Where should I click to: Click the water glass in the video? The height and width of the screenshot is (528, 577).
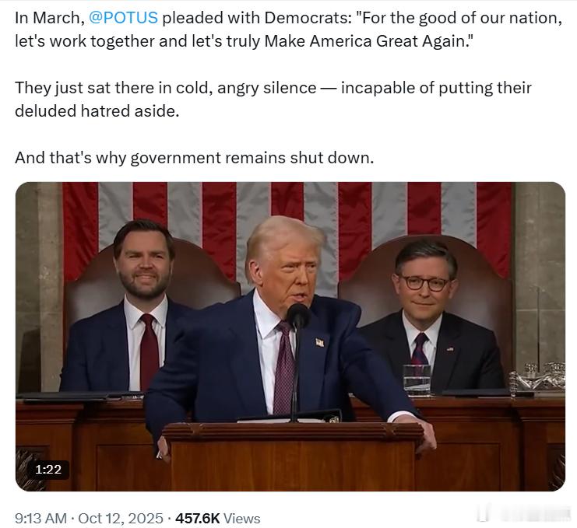417,379
